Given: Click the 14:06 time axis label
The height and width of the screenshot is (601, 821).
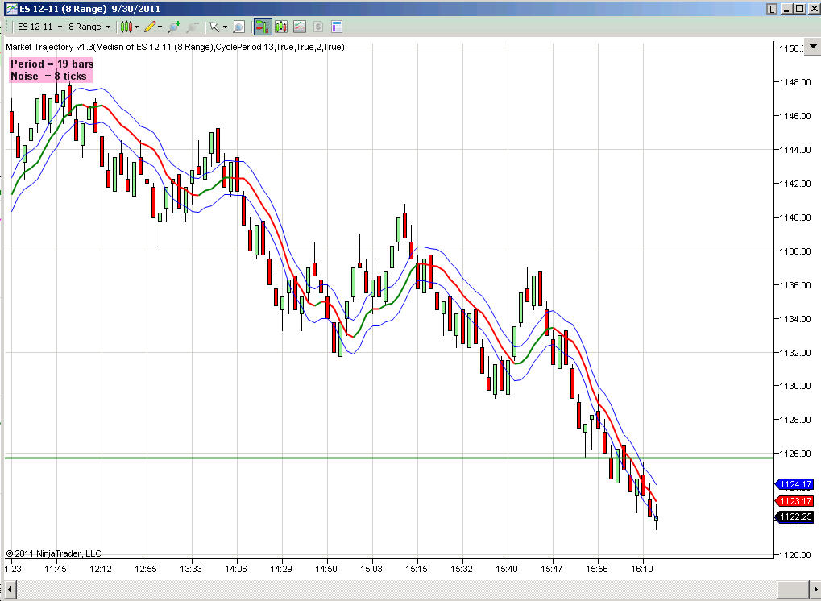Looking at the screenshot, I should coord(236,569).
